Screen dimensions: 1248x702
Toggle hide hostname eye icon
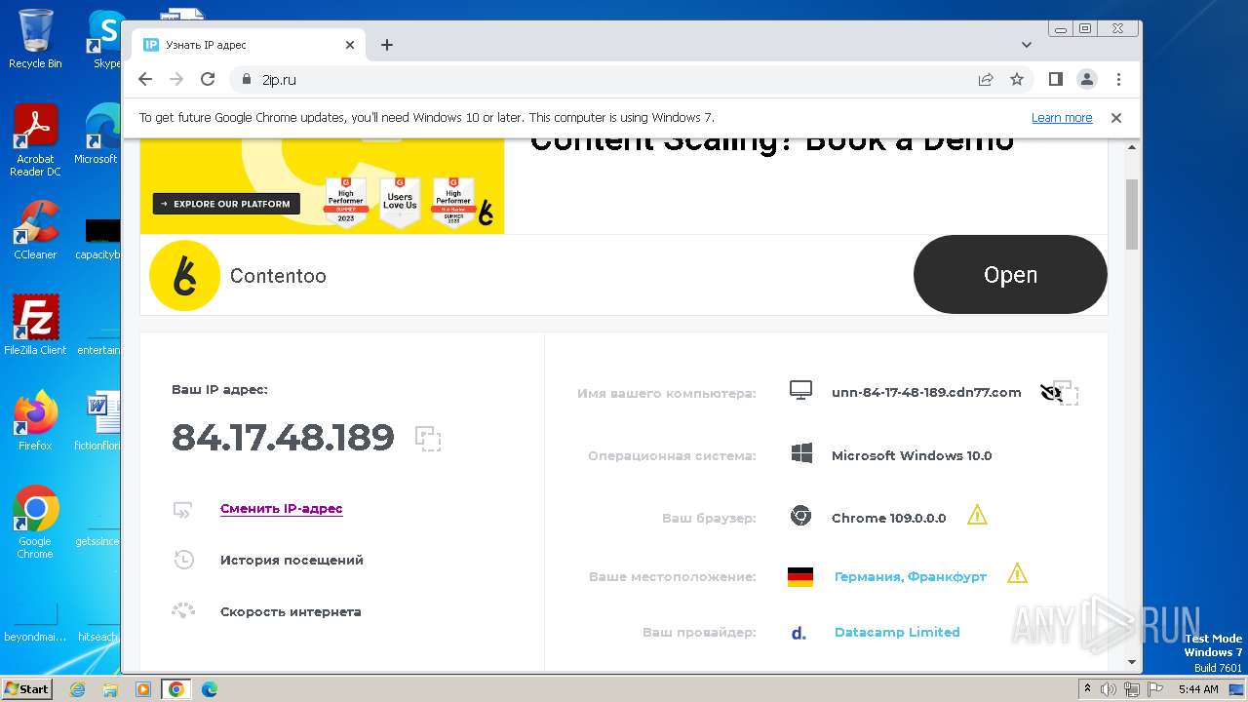[x=1051, y=393]
